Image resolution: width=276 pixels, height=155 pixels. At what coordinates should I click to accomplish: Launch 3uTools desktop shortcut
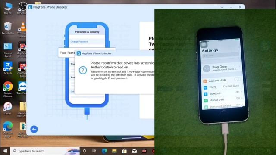(8, 68)
